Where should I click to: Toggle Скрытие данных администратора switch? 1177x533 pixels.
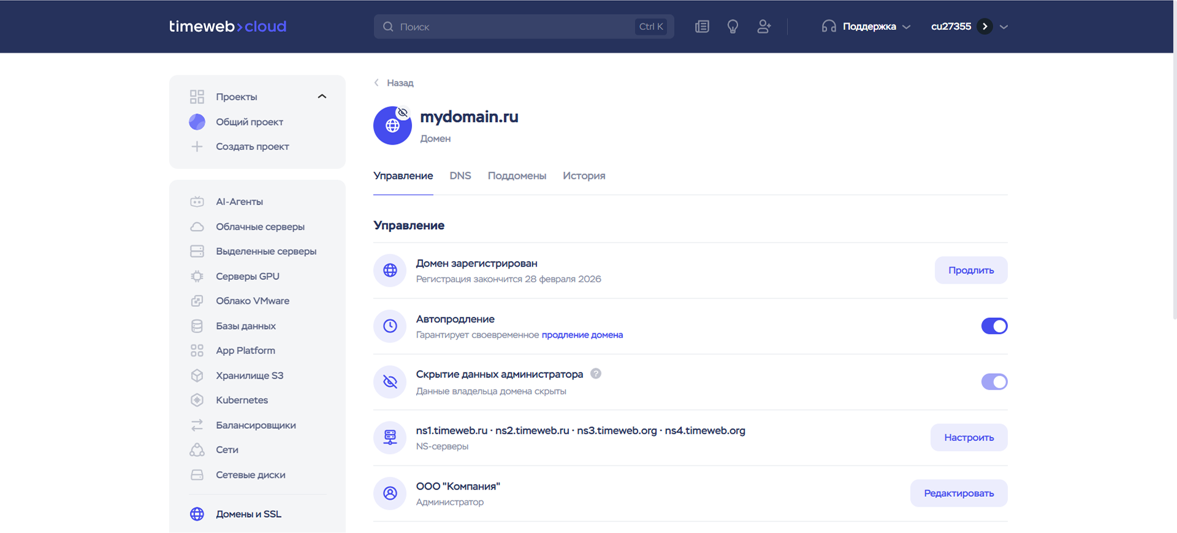pyautogui.click(x=994, y=382)
